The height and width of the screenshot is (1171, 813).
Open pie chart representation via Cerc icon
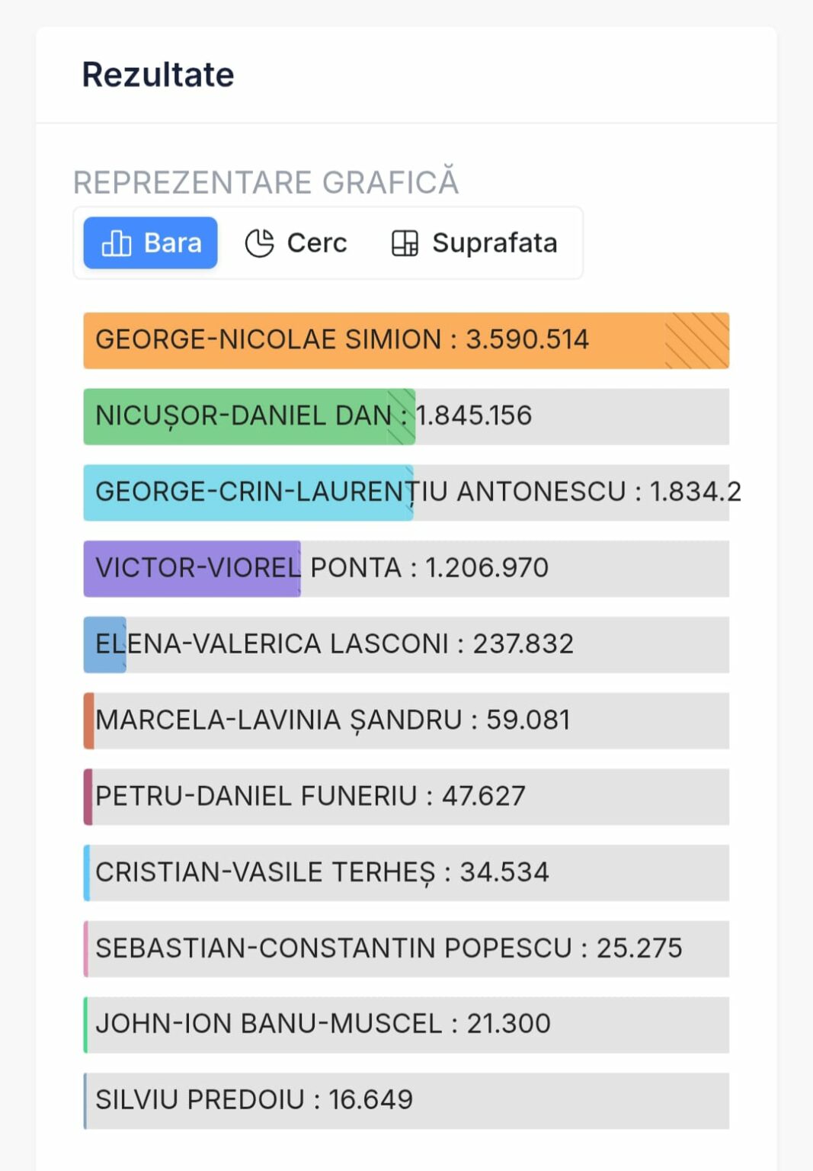(x=259, y=242)
